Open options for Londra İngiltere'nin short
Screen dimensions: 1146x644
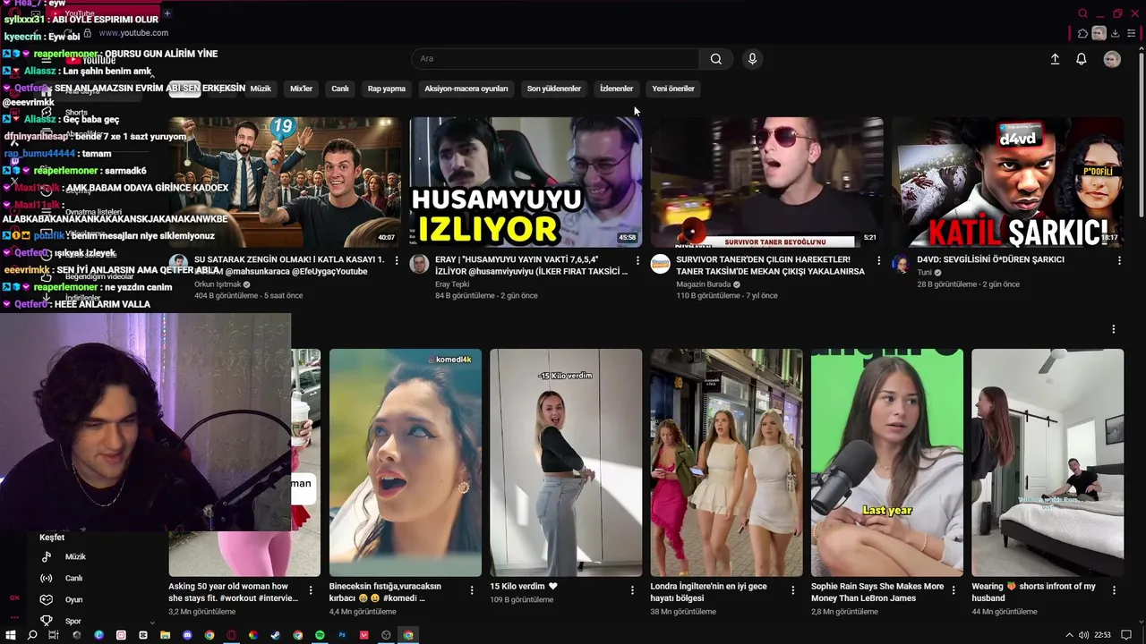(x=792, y=590)
